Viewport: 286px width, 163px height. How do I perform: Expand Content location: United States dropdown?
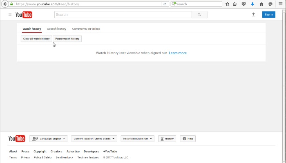coord(94,139)
